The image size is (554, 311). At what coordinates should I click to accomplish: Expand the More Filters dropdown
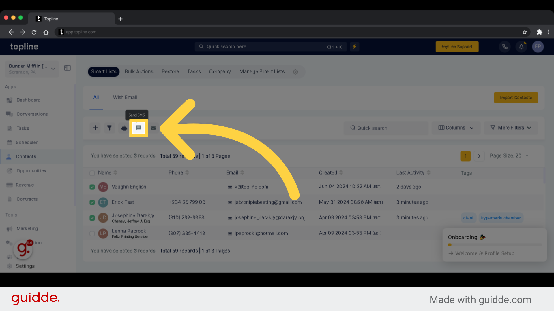[x=511, y=127]
